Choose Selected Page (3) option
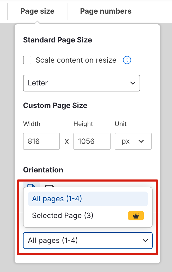The width and height of the screenshot is (172, 272). click(x=88, y=216)
